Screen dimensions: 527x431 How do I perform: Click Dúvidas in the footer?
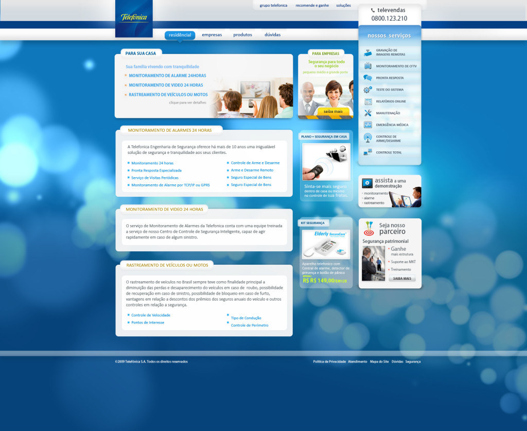(x=397, y=362)
